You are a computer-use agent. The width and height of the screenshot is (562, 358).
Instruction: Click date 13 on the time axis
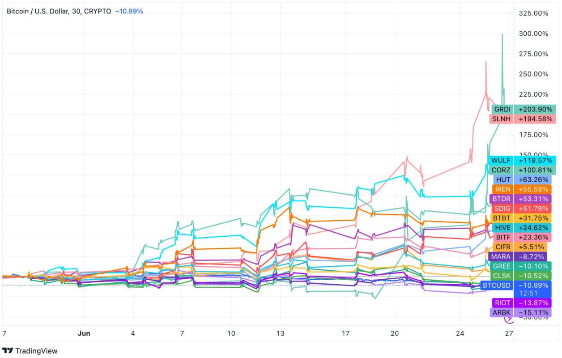click(280, 333)
